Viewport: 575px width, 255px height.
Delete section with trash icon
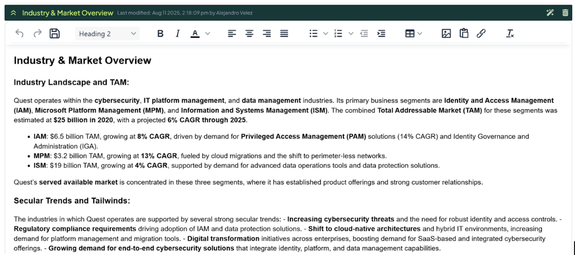pyautogui.click(x=565, y=13)
